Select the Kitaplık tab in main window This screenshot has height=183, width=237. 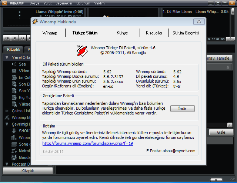pyautogui.click(x=13, y=50)
